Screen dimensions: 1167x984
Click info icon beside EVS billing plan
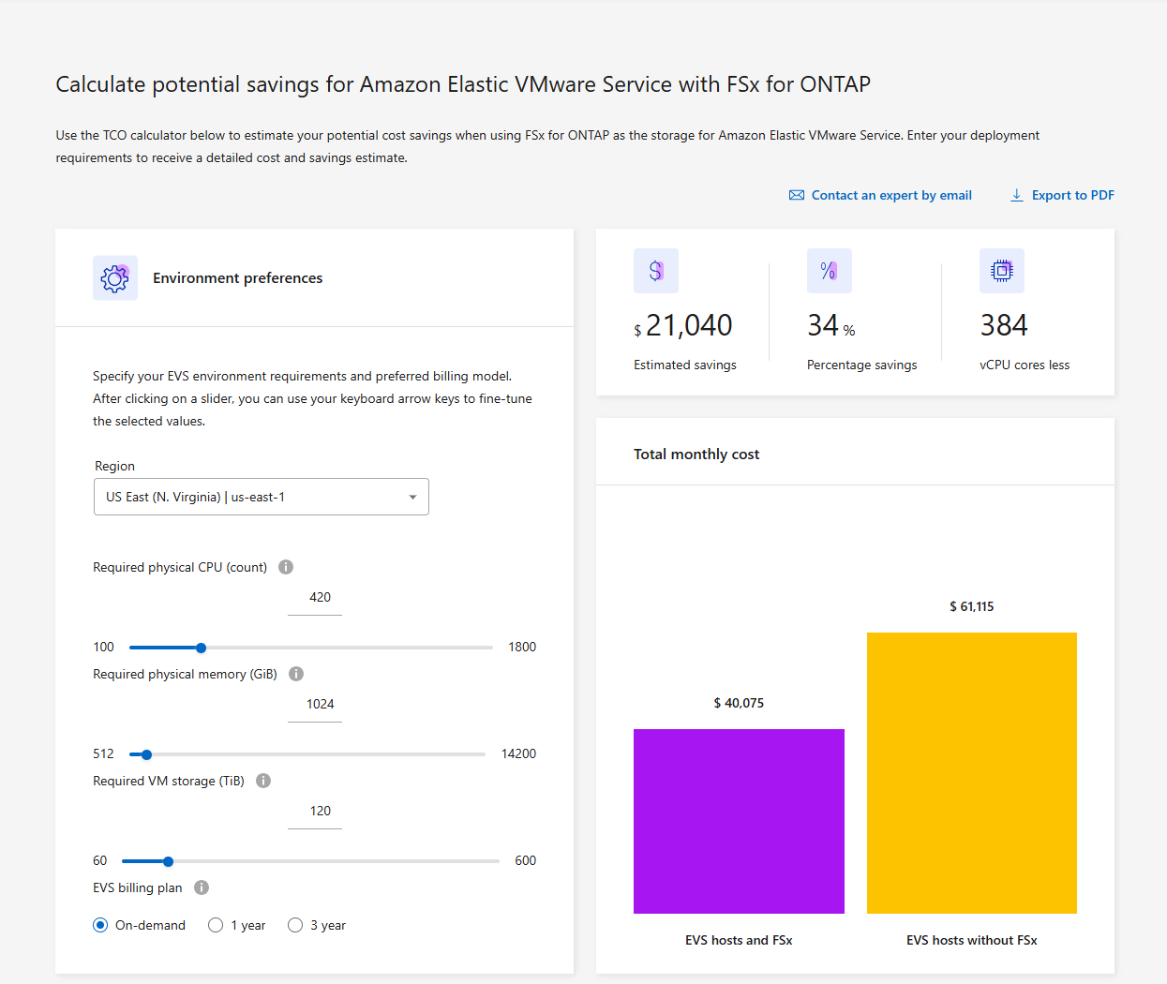[202, 887]
